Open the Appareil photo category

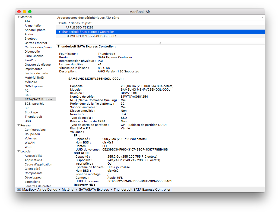35,30
